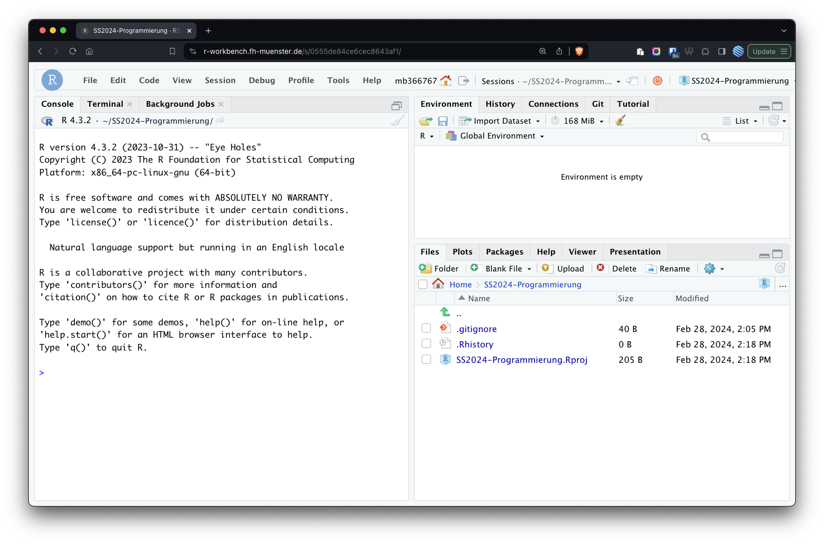Click the load workspace folder icon
The width and height of the screenshot is (824, 544).
pos(425,121)
